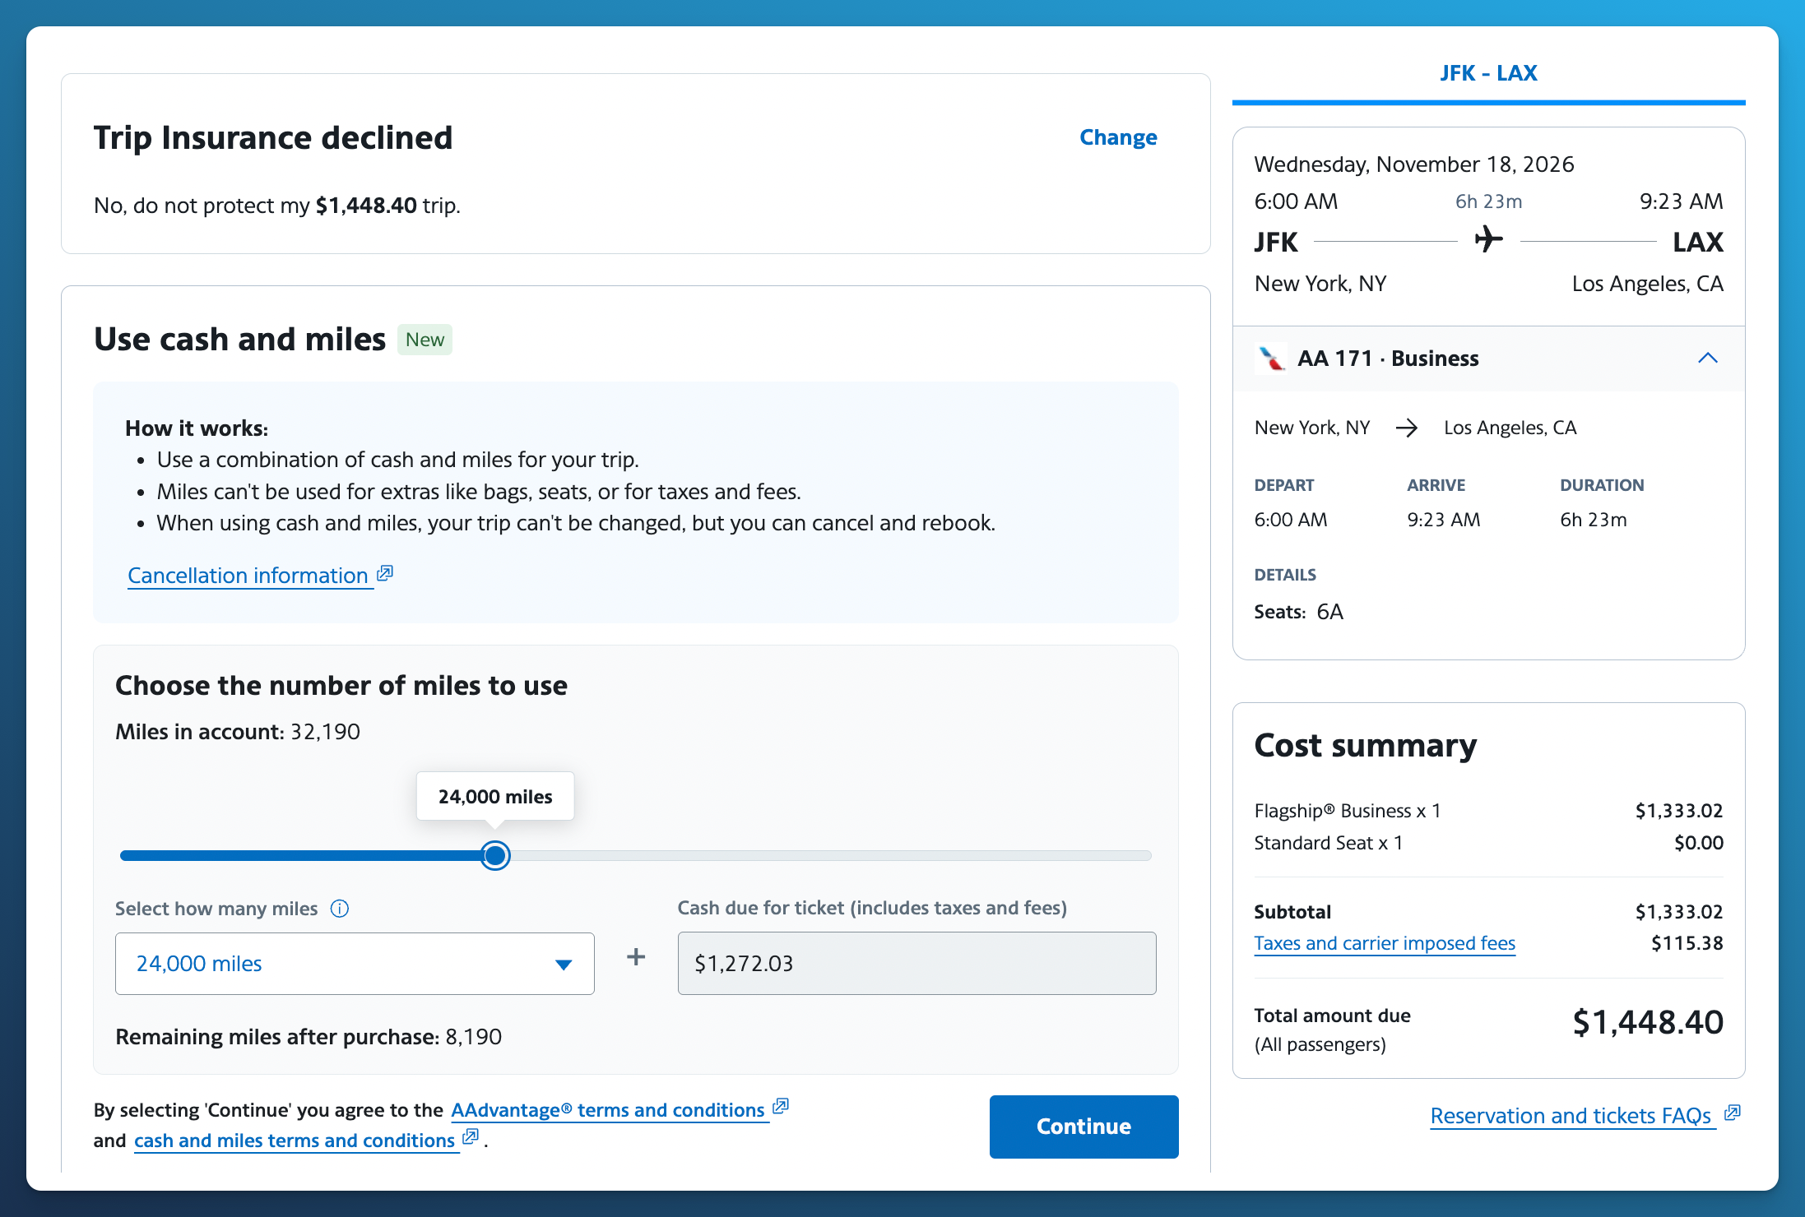Open the 24,000 miles dropdown

click(x=355, y=964)
